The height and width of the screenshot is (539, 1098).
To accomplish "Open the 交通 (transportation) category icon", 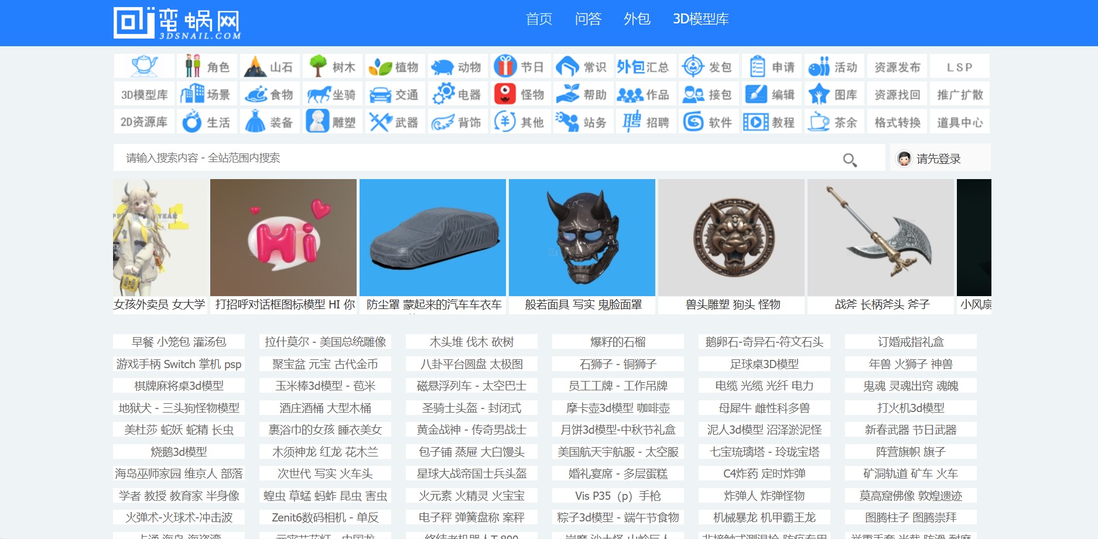I will point(395,94).
